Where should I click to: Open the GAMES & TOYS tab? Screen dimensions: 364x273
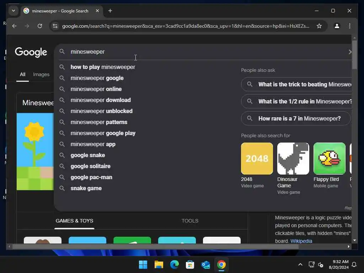point(74,221)
